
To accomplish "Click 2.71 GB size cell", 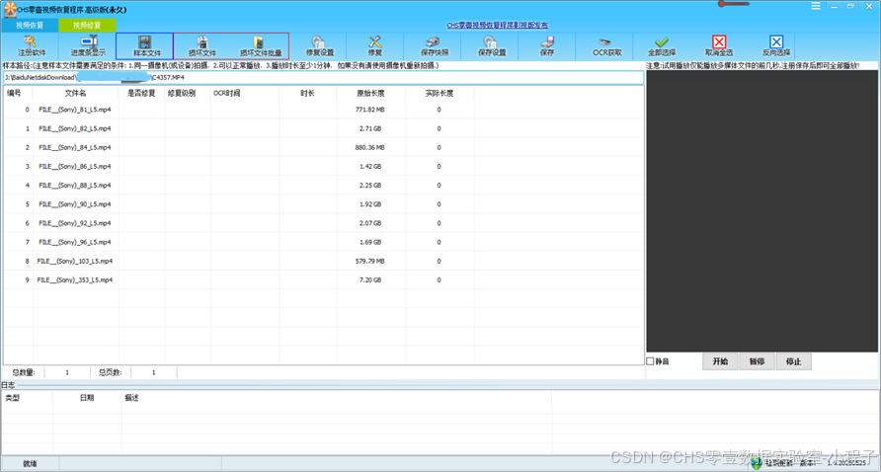I will [370, 128].
